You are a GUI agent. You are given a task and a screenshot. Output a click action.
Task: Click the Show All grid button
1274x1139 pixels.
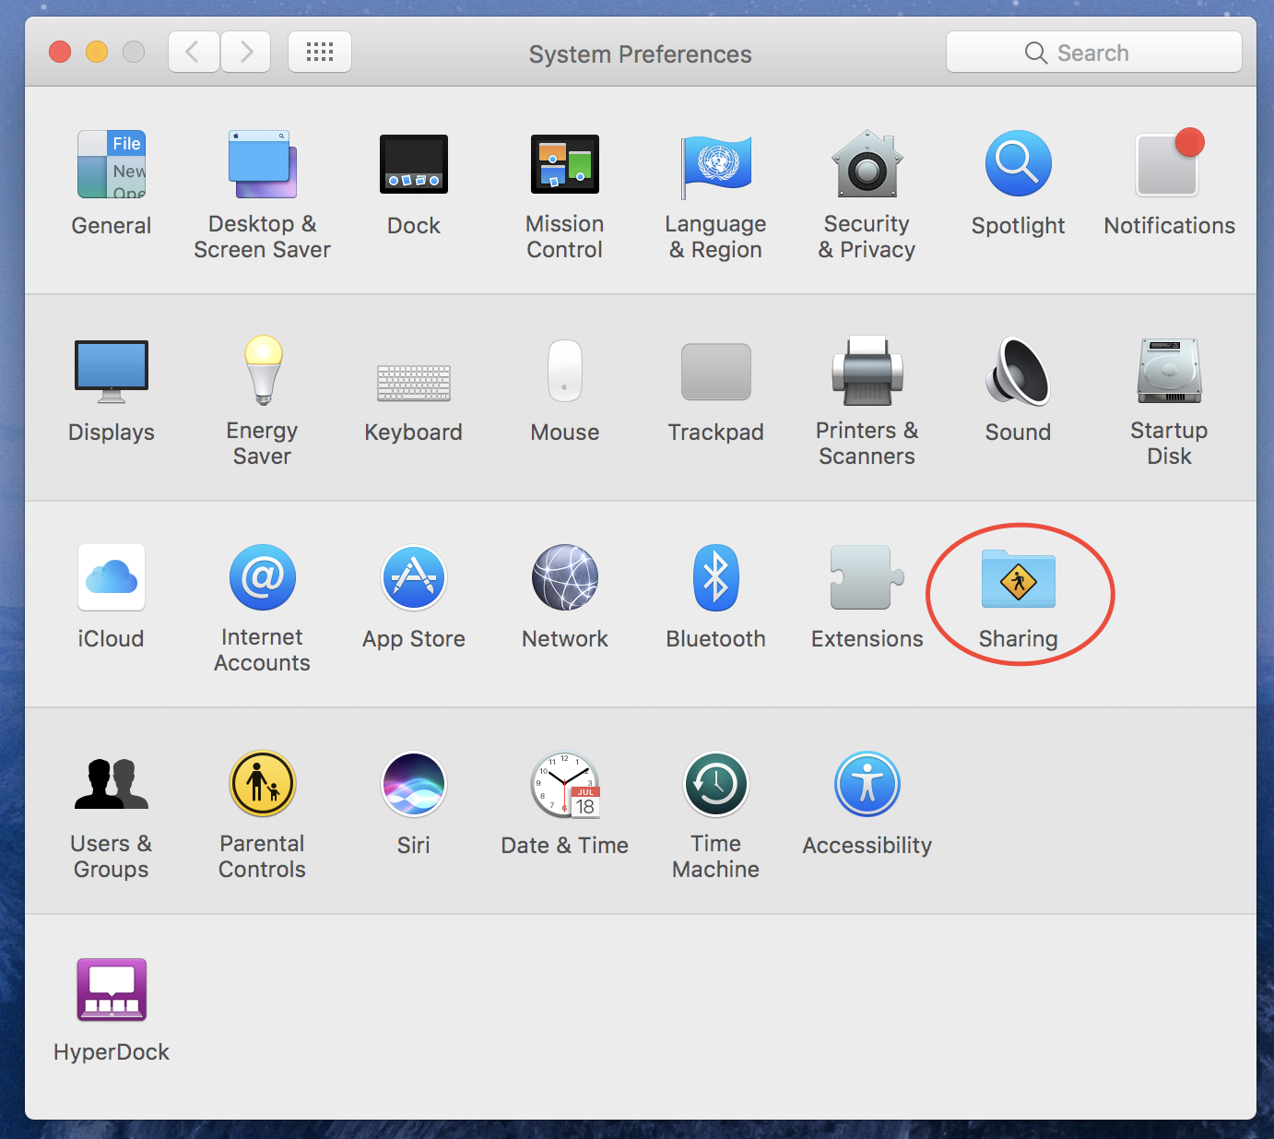pos(319,53)
